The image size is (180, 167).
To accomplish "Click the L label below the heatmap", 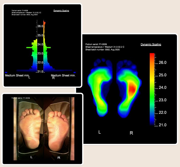I will (100, 132).
